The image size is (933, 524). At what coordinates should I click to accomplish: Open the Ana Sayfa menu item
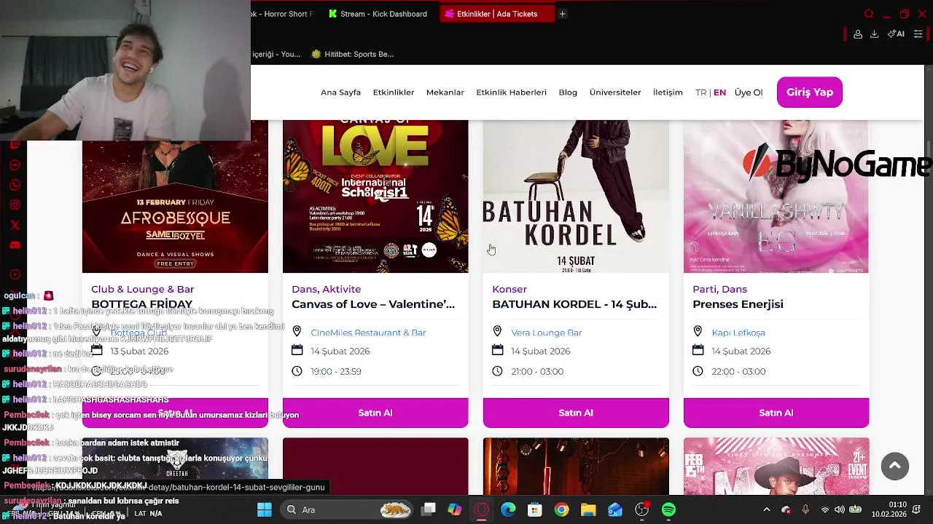tap(340, 92)
